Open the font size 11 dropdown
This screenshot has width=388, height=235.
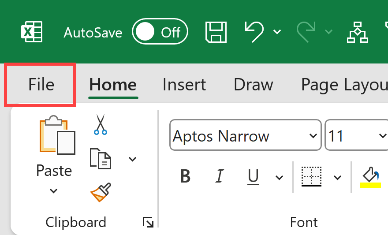click(382, 135)
